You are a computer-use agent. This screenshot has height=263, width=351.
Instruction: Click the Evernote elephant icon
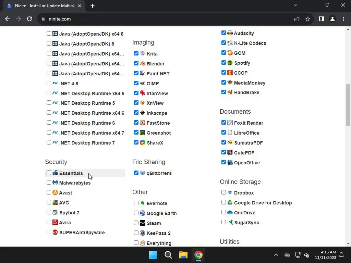[x=142, y=203]
